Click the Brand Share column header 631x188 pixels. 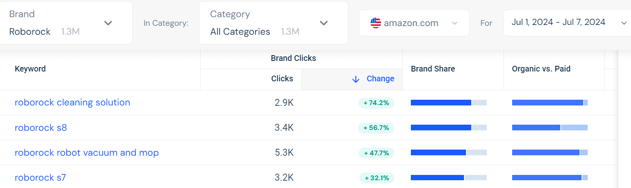pos(433,69)
